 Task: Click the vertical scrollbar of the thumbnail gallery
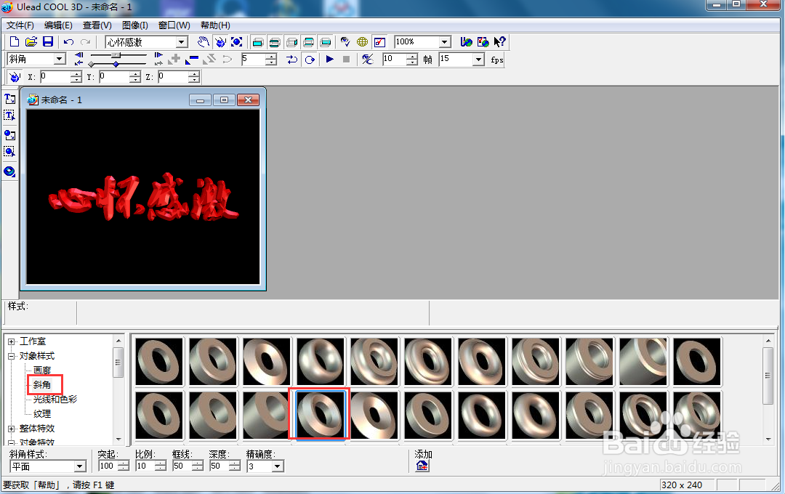(768, 390)
